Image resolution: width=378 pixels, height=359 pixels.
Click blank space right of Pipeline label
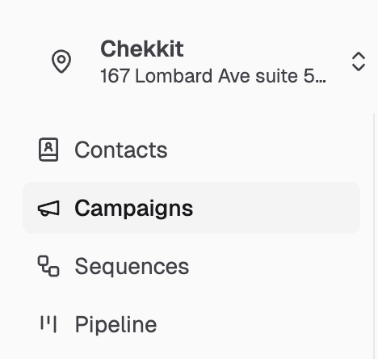(258, 324)
